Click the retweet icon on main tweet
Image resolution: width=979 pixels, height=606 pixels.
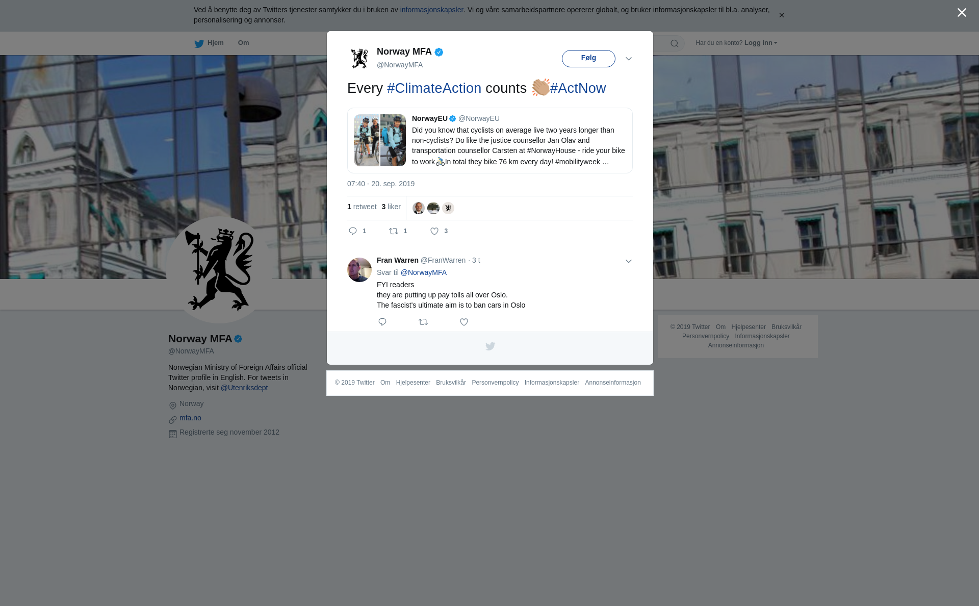coord(394,231)
